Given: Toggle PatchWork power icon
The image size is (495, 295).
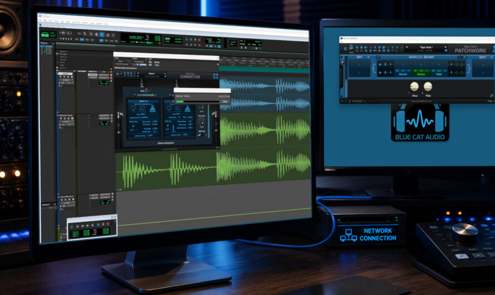Looking at the screenshot, I should (x=345, y=48).
